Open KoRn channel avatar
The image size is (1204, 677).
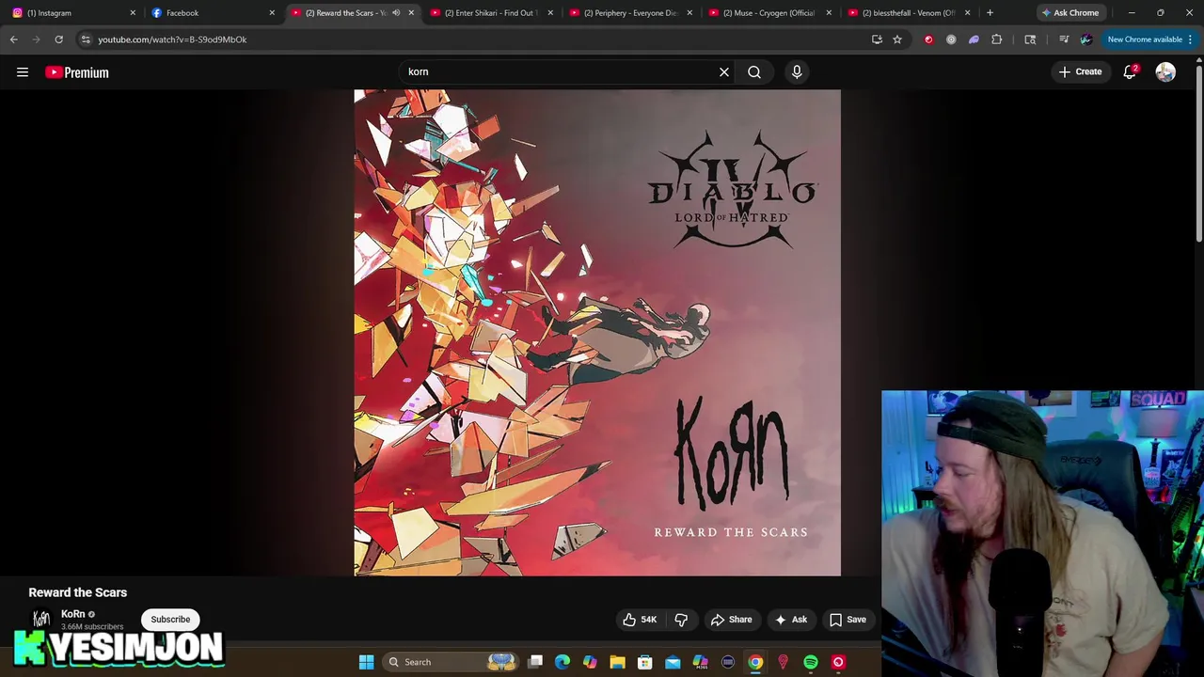tap(41, 619)
